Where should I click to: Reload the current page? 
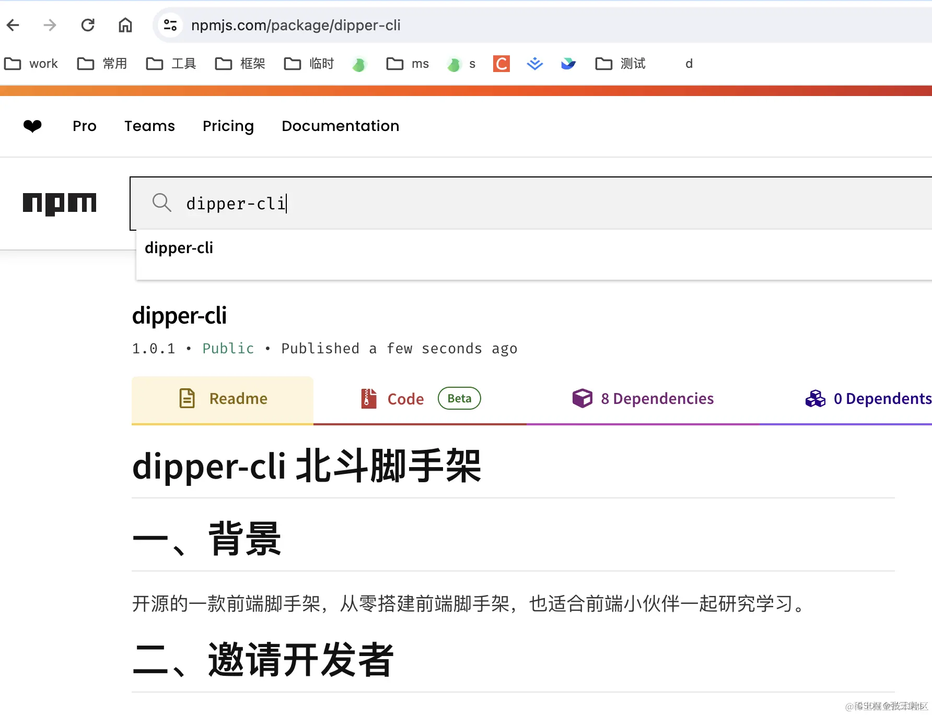pyautogui.click(x=88, y=25)
